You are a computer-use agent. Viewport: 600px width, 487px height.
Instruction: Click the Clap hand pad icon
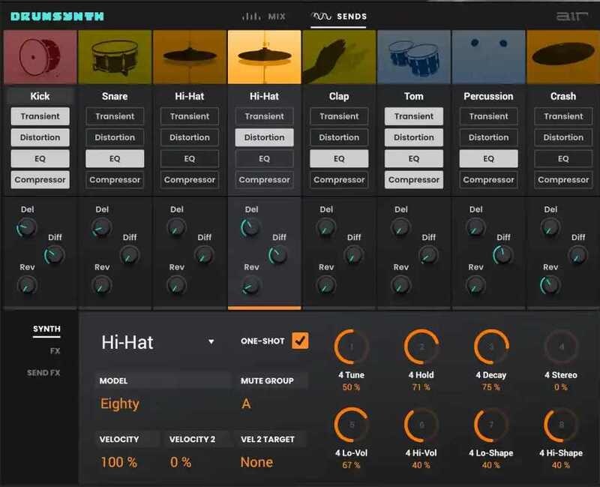(x=339, y=57)
